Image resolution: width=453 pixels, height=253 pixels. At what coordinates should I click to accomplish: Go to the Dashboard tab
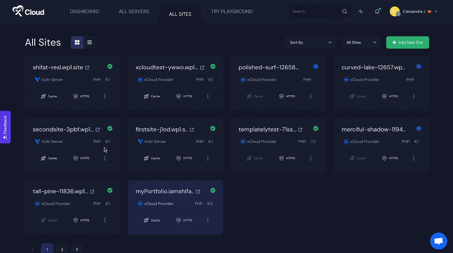coord(84,12)
